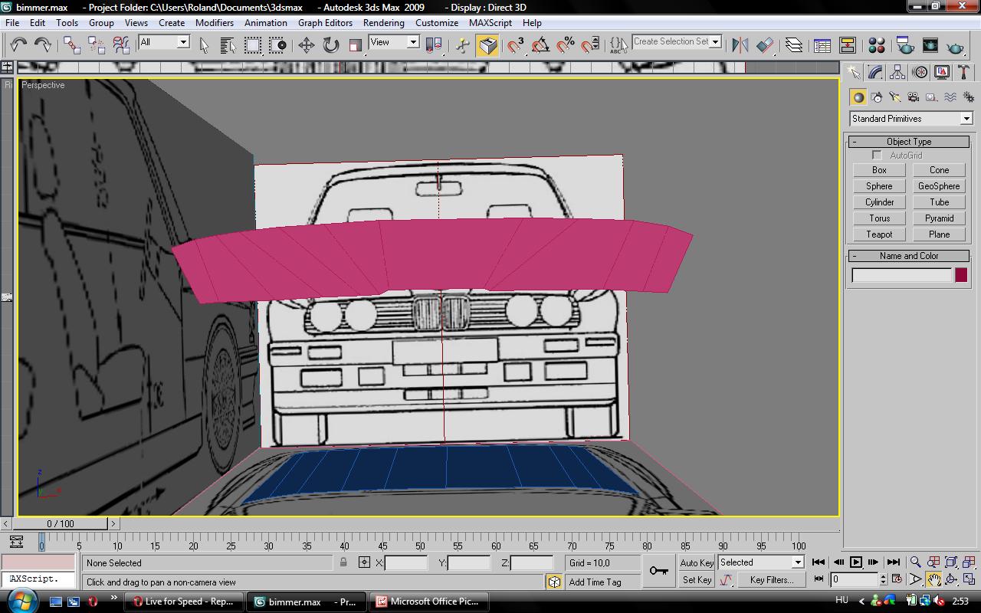Select the Select and Move tool
This screenshot has width=981, height=613.
[x=306, y=45]
